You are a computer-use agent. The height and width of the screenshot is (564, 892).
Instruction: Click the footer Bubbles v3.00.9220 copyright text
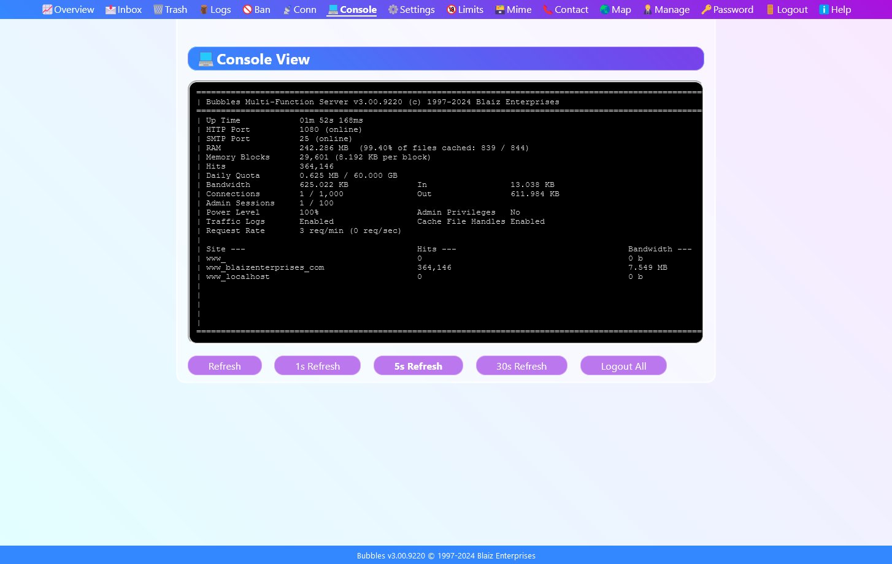pyautogui.click(x=446, y=556)
